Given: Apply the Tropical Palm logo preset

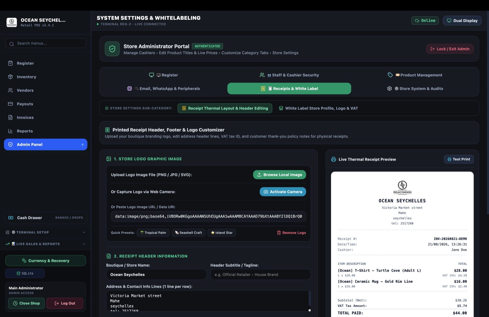Looking at the screenshot, I should point(153,232).
